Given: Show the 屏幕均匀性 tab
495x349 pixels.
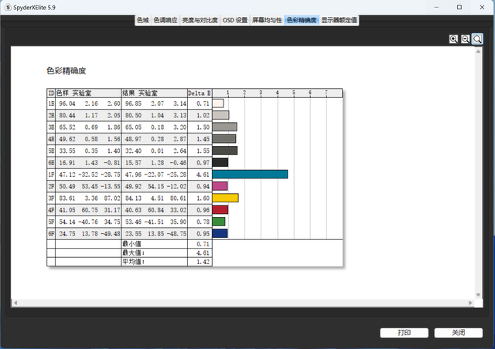Looking at the screenshot, I should [x=267, y=20].
